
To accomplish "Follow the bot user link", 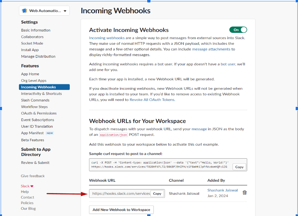I will [228, 64].
